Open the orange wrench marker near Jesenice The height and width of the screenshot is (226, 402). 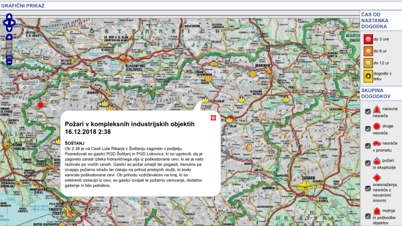[x=108, y=91]
